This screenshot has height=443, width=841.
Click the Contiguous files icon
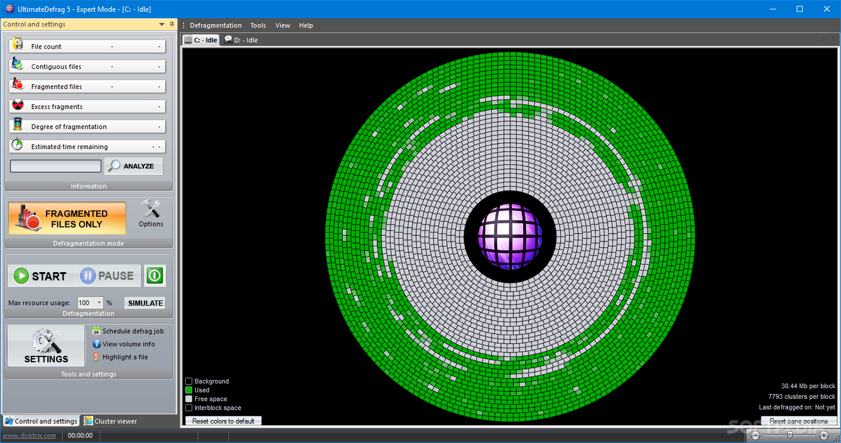pyautogui.click(x=17, y=65)
